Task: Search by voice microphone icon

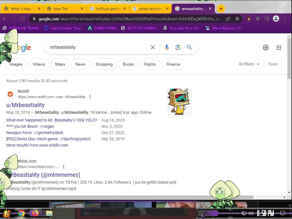Action: [x=167, y=48]
